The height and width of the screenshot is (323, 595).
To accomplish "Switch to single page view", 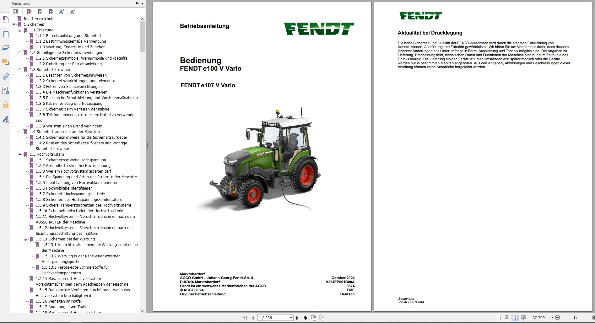I will coord(499,318).
